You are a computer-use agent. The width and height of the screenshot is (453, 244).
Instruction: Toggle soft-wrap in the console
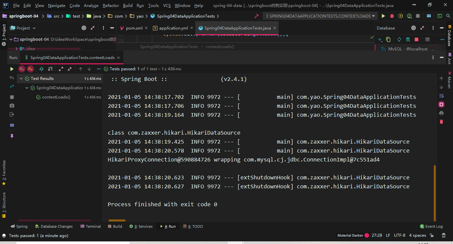click(441, 96)
